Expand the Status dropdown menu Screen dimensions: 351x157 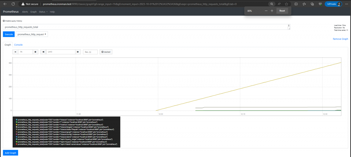(x=43, y=12)
